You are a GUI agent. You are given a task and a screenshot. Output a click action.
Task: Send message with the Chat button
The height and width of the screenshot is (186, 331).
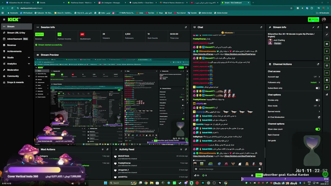tap(259, 175)
